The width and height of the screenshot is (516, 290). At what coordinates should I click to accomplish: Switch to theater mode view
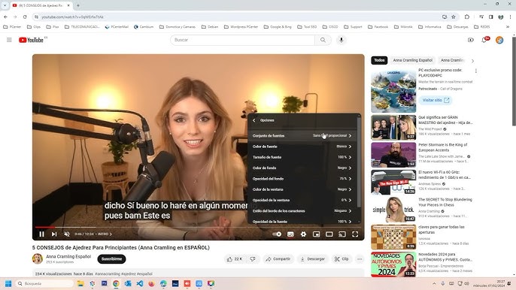pos(329,234)
